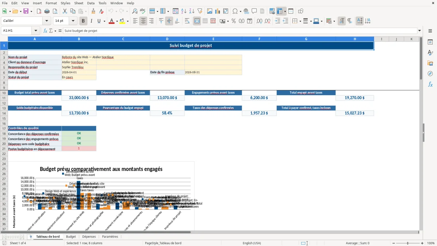Click the formula input line
The image size is (437, 246).
click(x=240, y=31)
